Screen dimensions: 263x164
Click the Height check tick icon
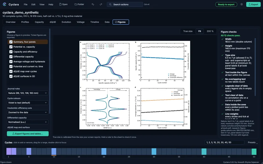click(222, 46)
